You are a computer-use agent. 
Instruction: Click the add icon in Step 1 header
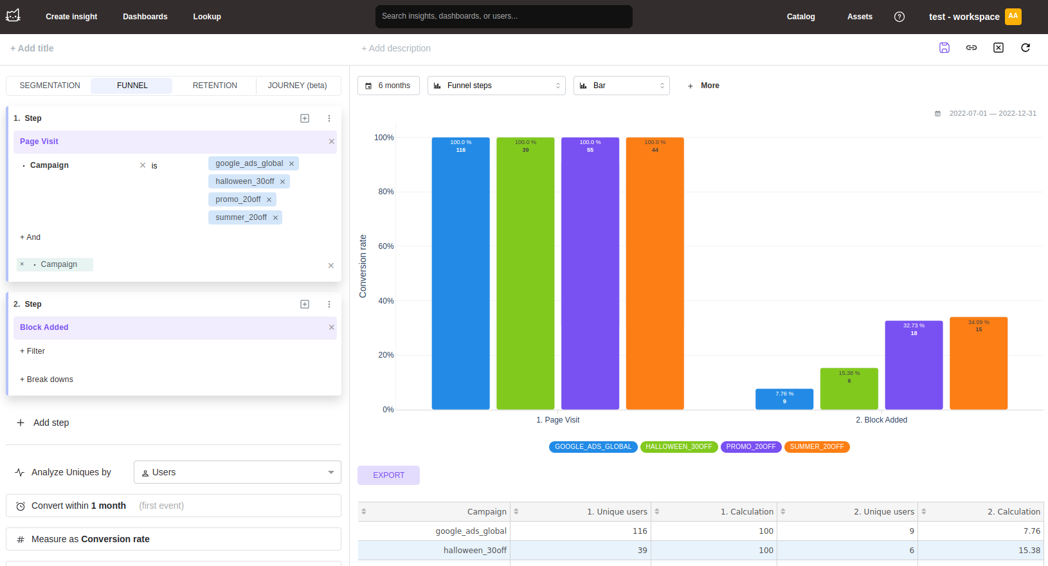305,118
